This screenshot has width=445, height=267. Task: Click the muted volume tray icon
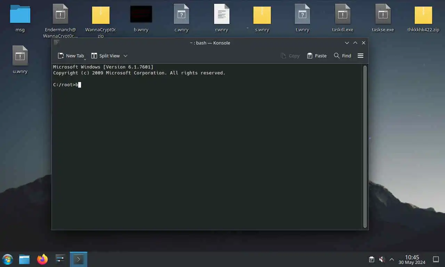[x=382, y=259]
